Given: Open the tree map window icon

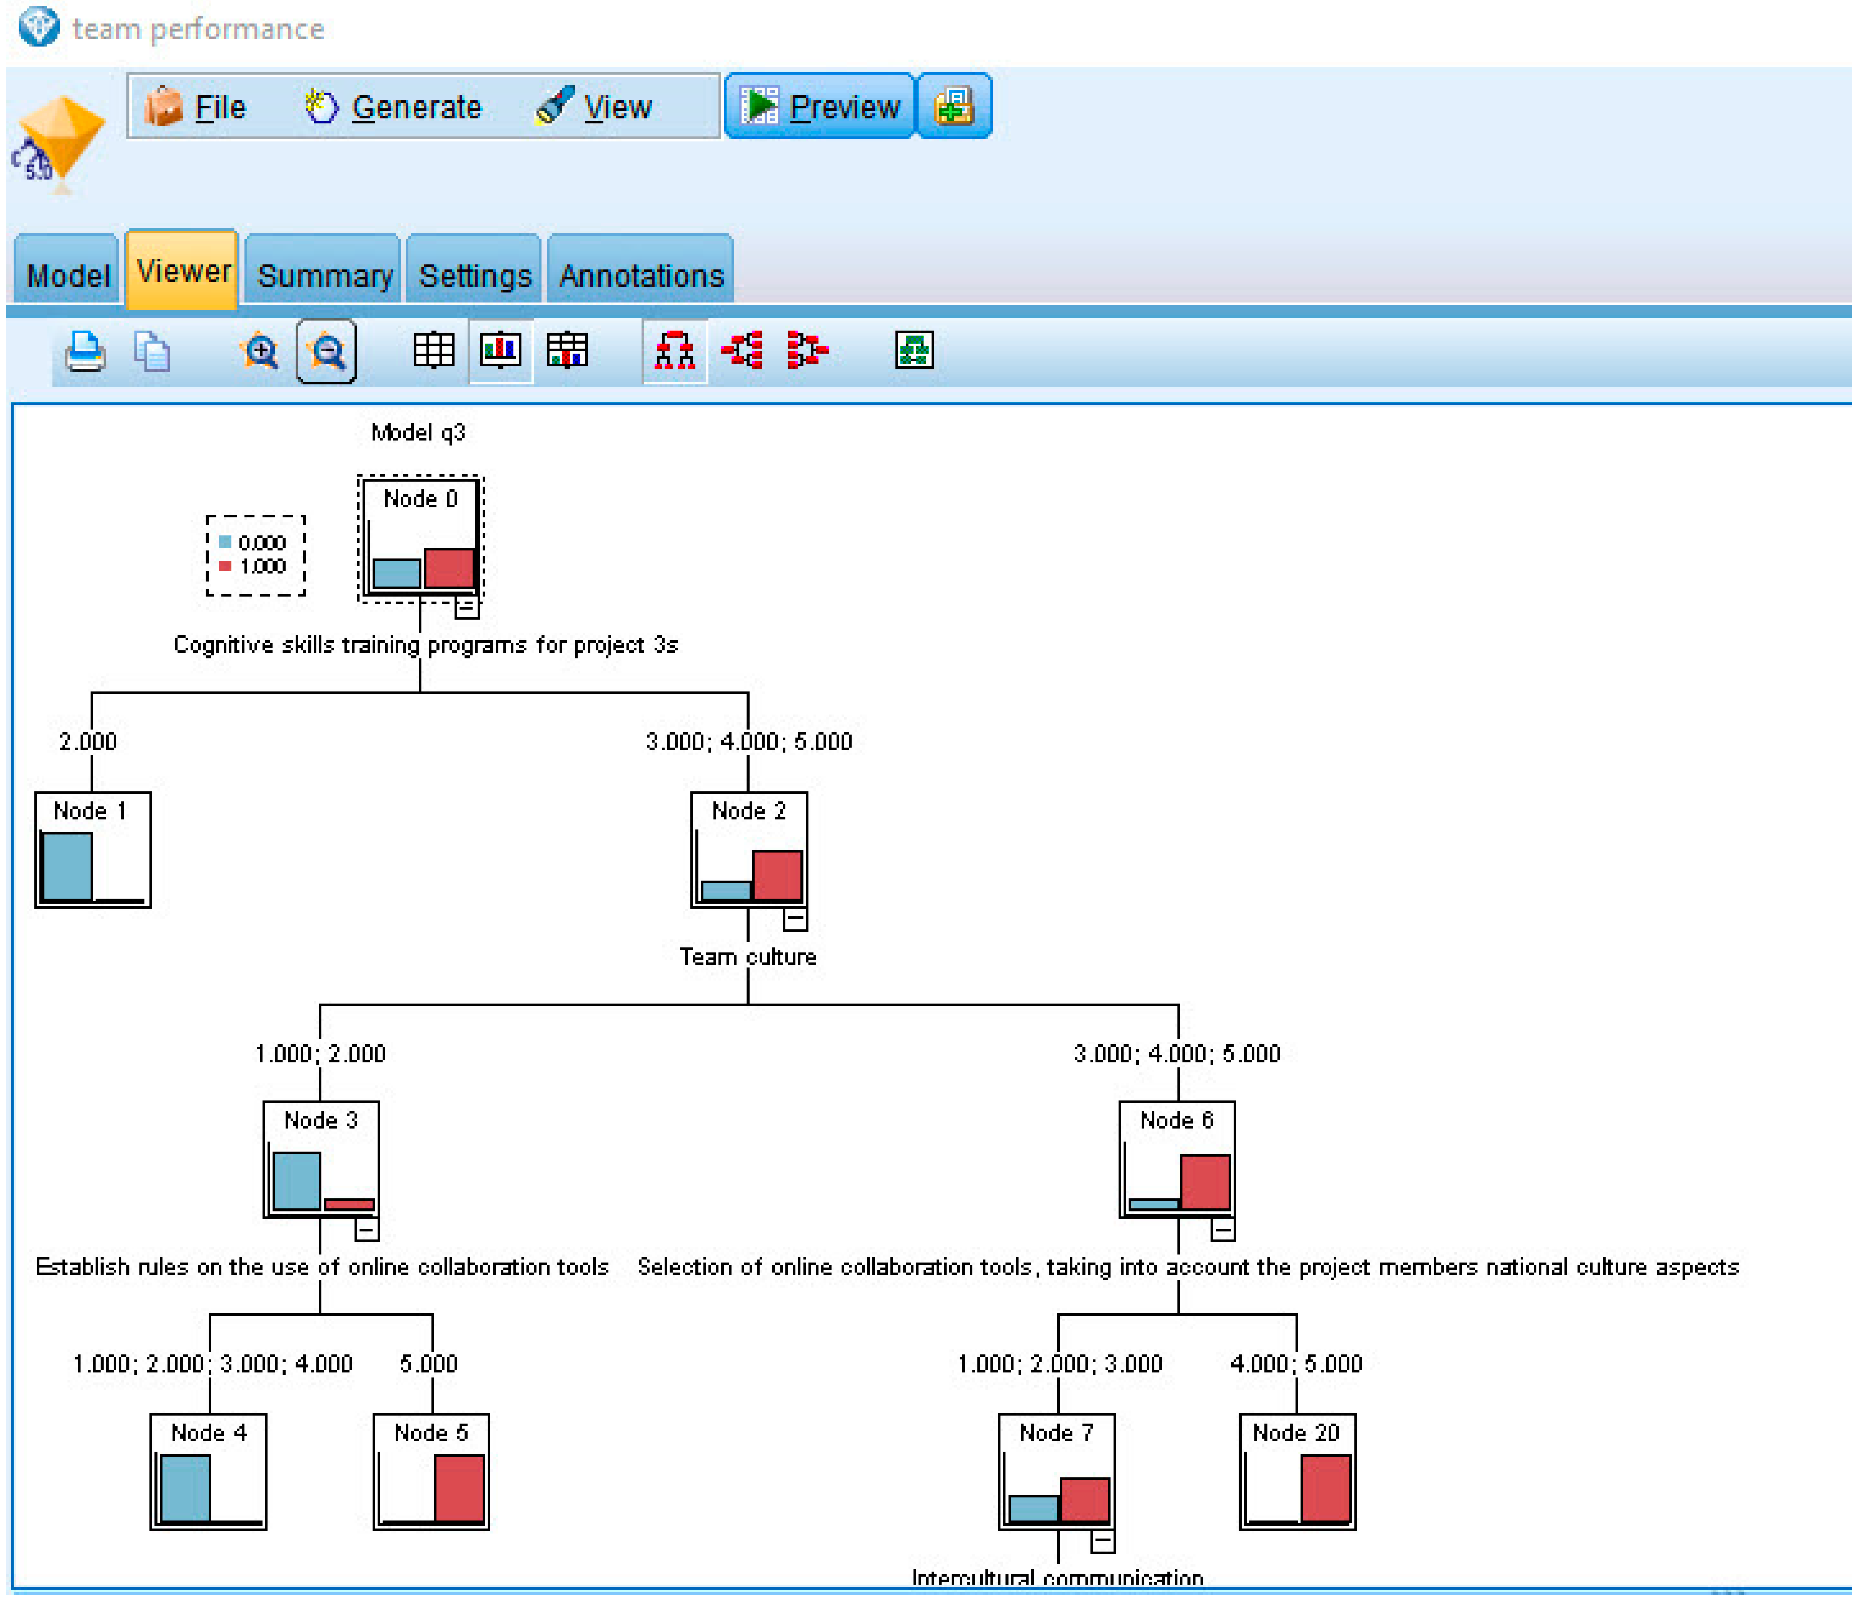Looking at the screenshot, I should [x=914, y=351].
